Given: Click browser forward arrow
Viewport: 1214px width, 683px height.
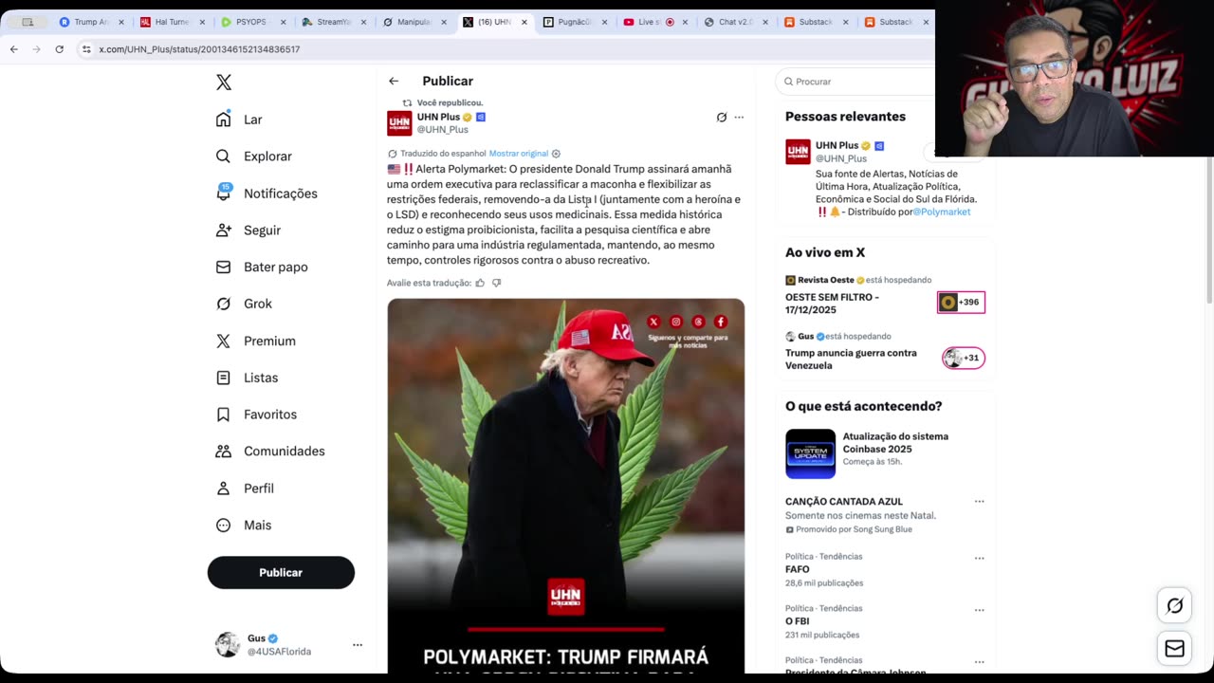Looking at the screenshot, I should click(37, 49).
